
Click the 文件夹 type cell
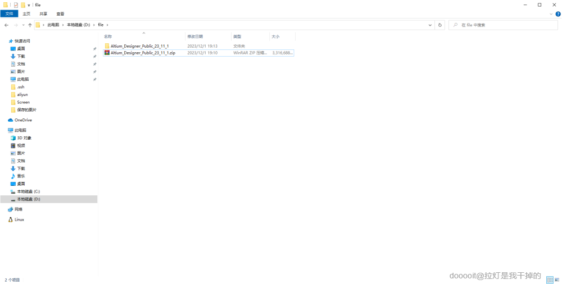coord(239,46)
